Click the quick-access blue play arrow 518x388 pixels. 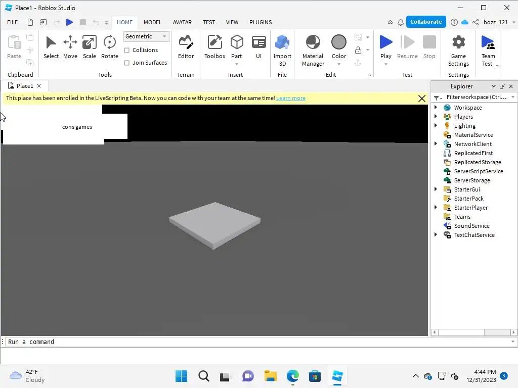69,22
